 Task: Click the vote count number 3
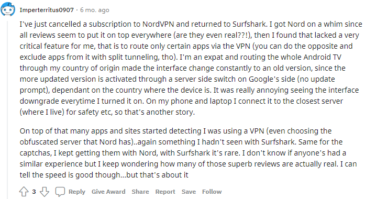point(34,192)
